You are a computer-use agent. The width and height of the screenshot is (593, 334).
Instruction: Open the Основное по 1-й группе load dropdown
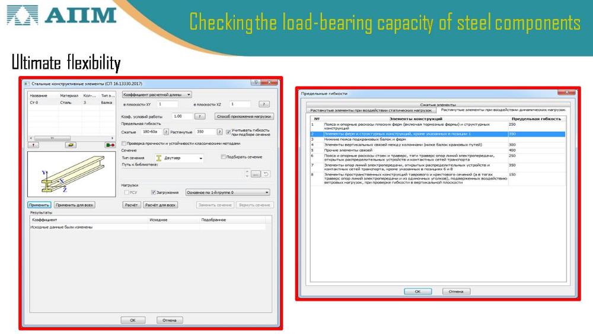266,193
